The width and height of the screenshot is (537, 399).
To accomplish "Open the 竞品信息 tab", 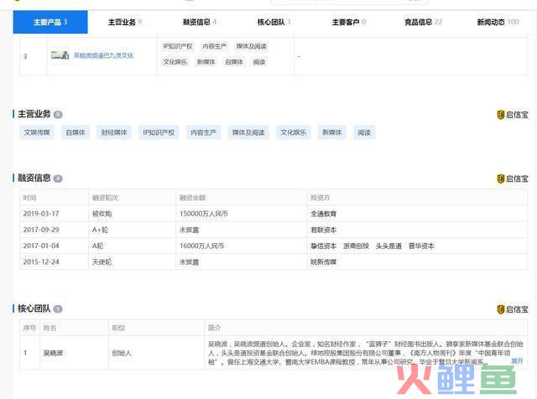I will coord(423,23).
